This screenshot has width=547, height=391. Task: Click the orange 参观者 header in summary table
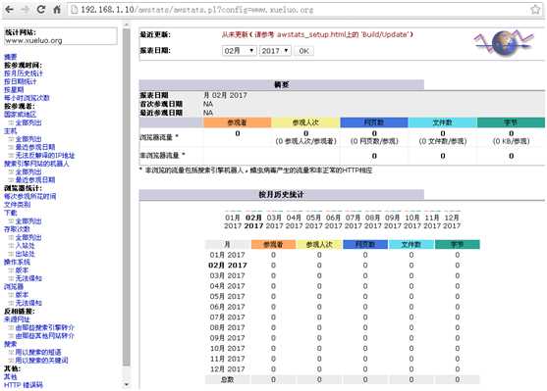pos(238,122)
